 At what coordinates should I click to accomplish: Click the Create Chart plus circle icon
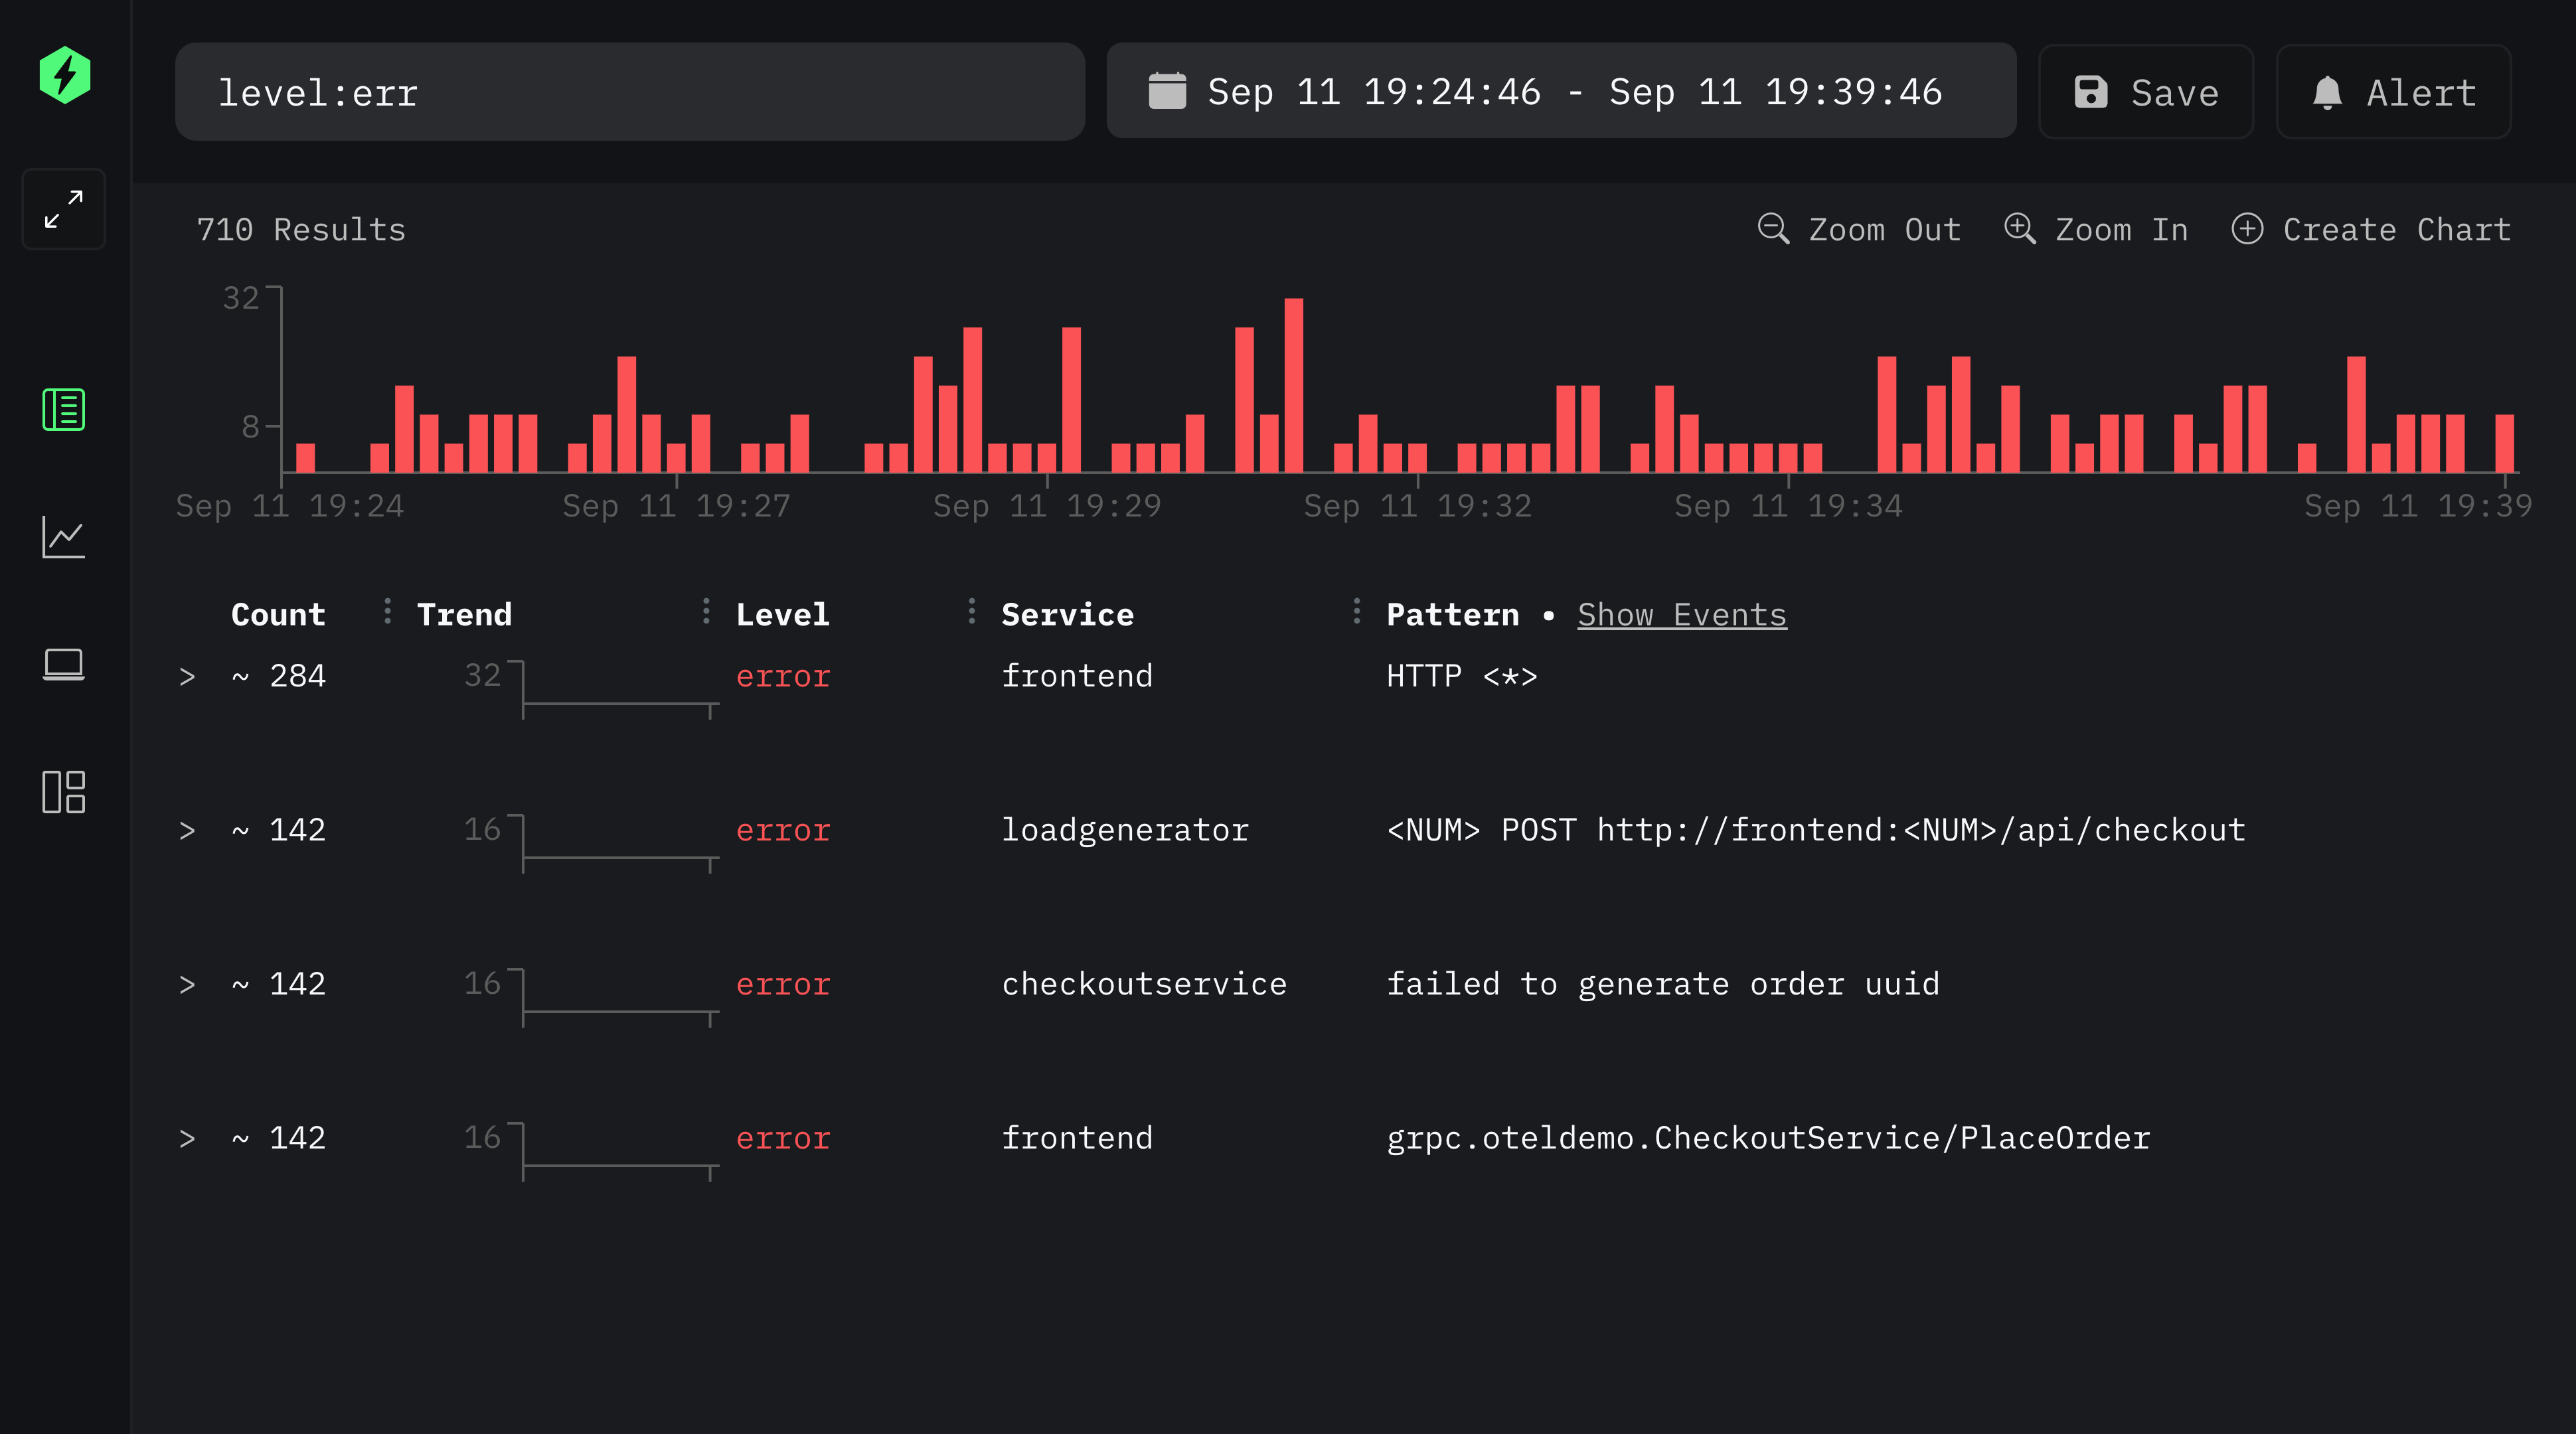click(x=2247, y=229)
